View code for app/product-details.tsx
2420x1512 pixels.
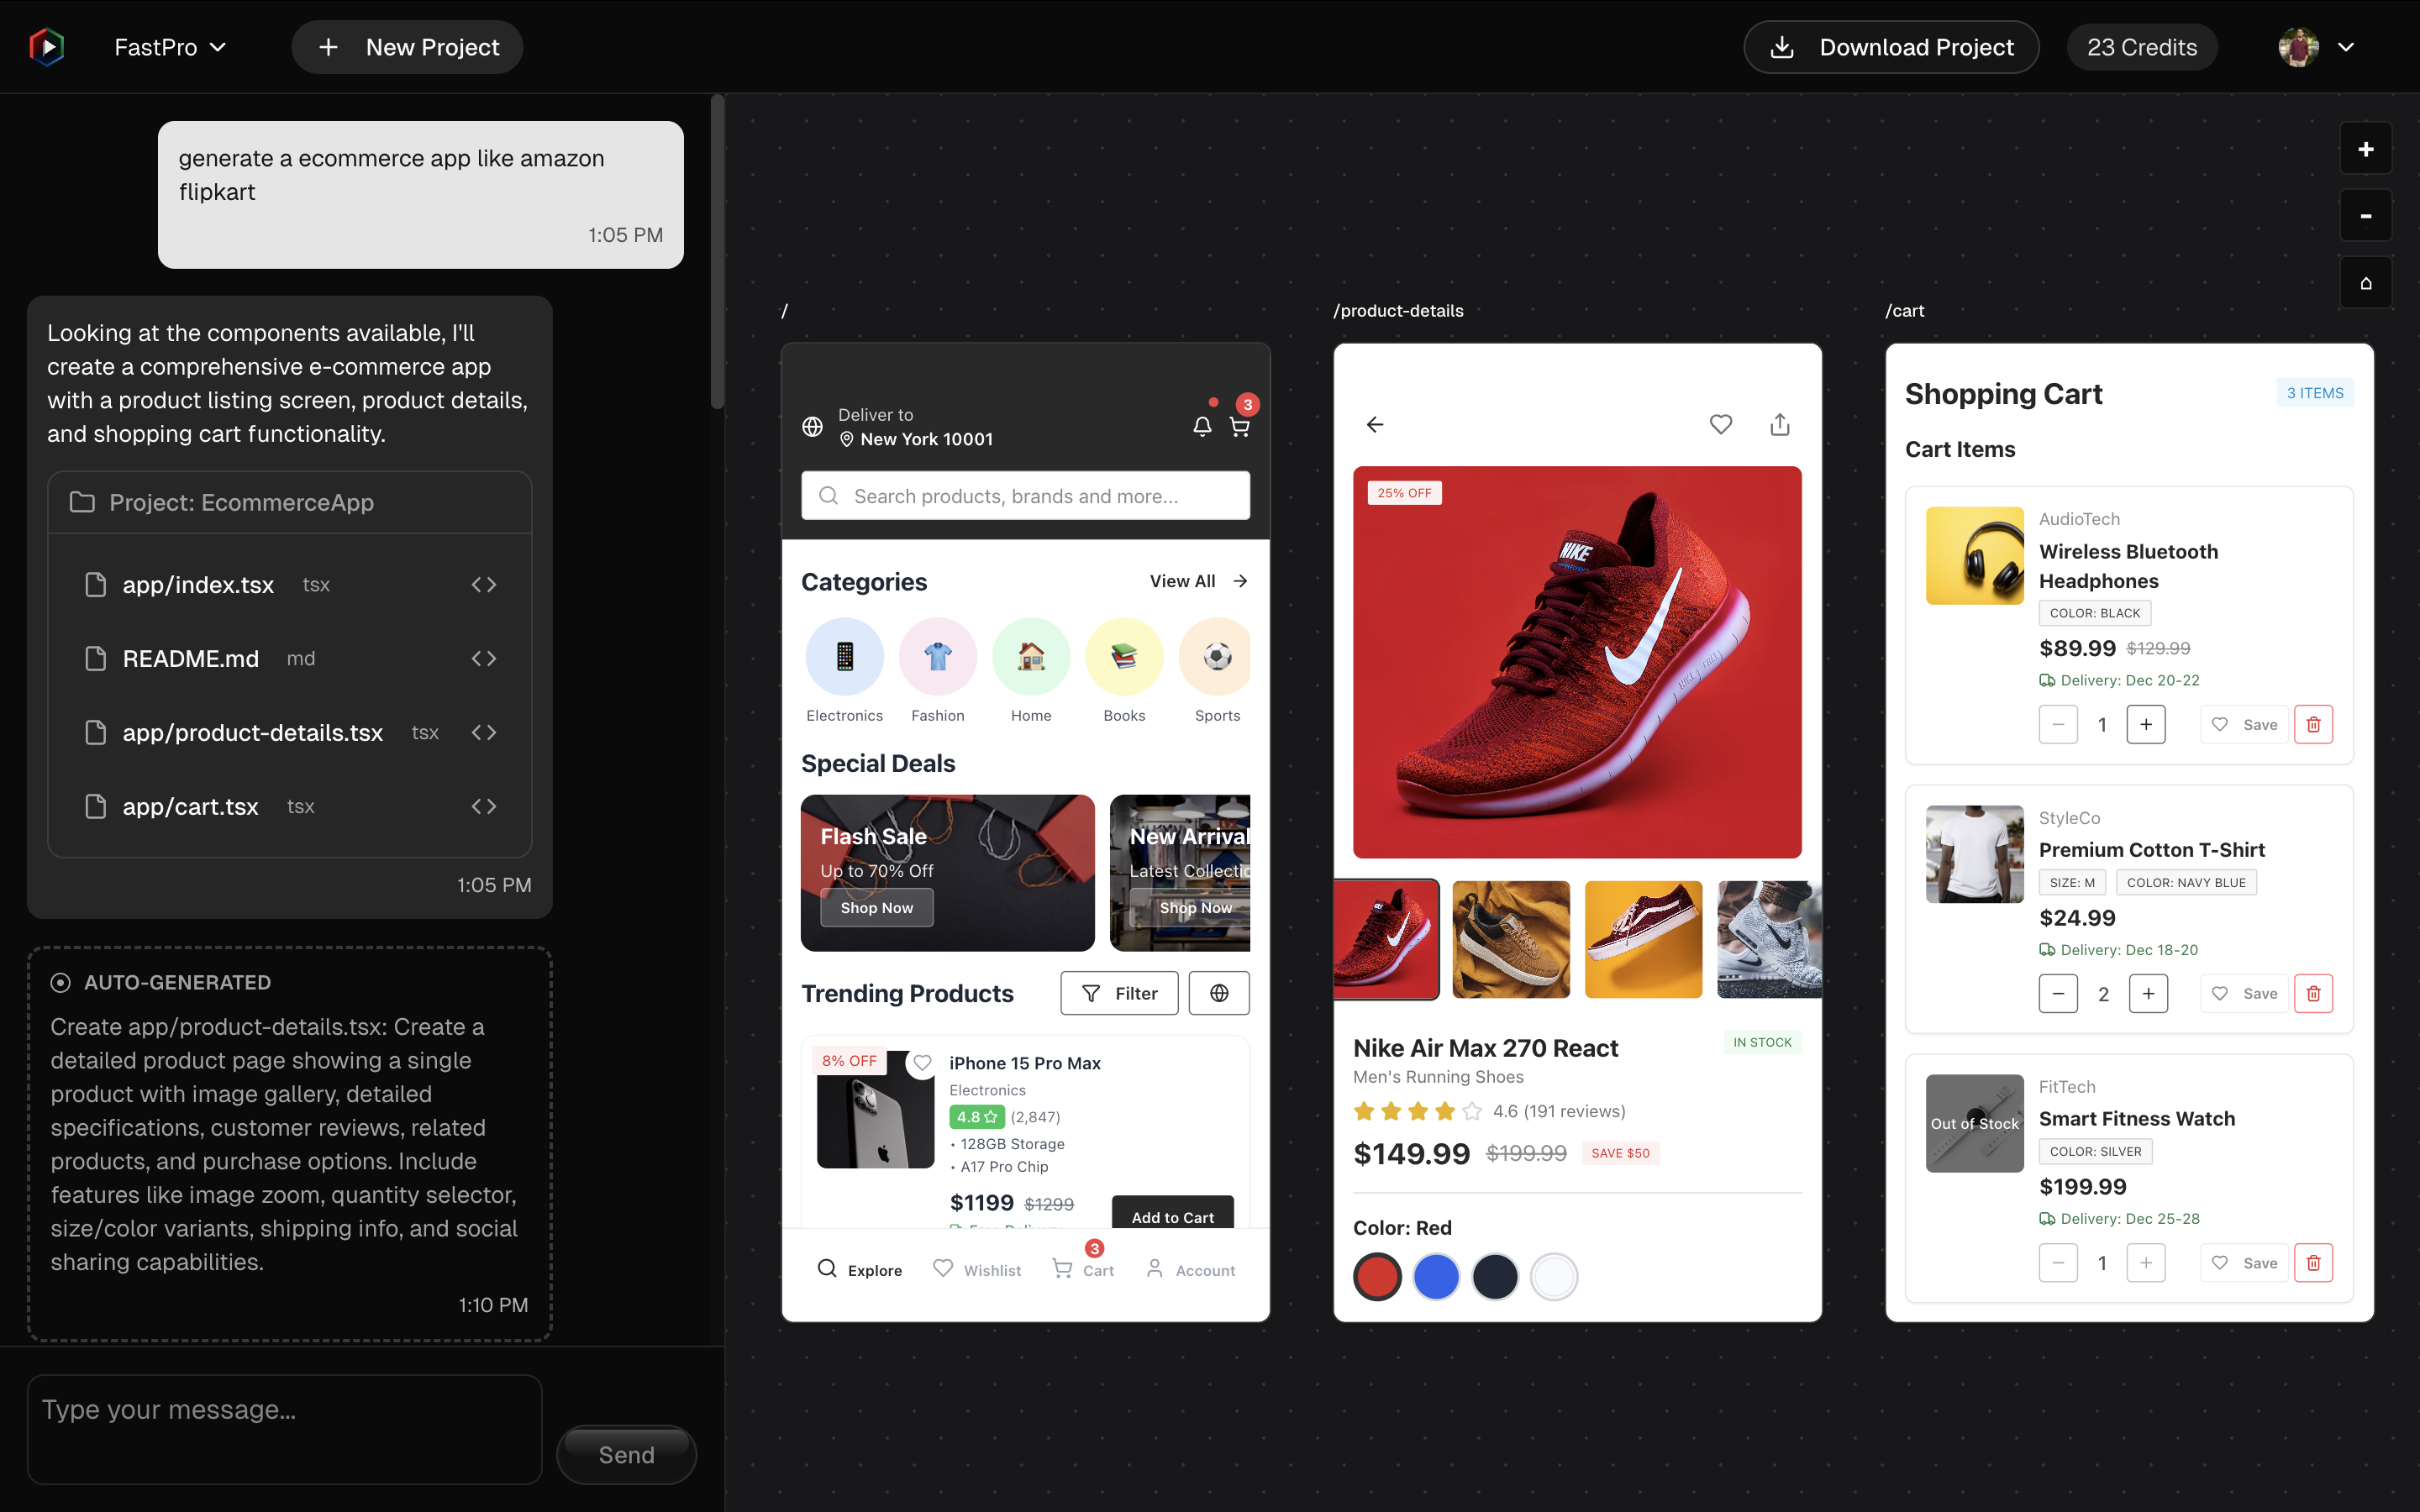click(484, 733)
